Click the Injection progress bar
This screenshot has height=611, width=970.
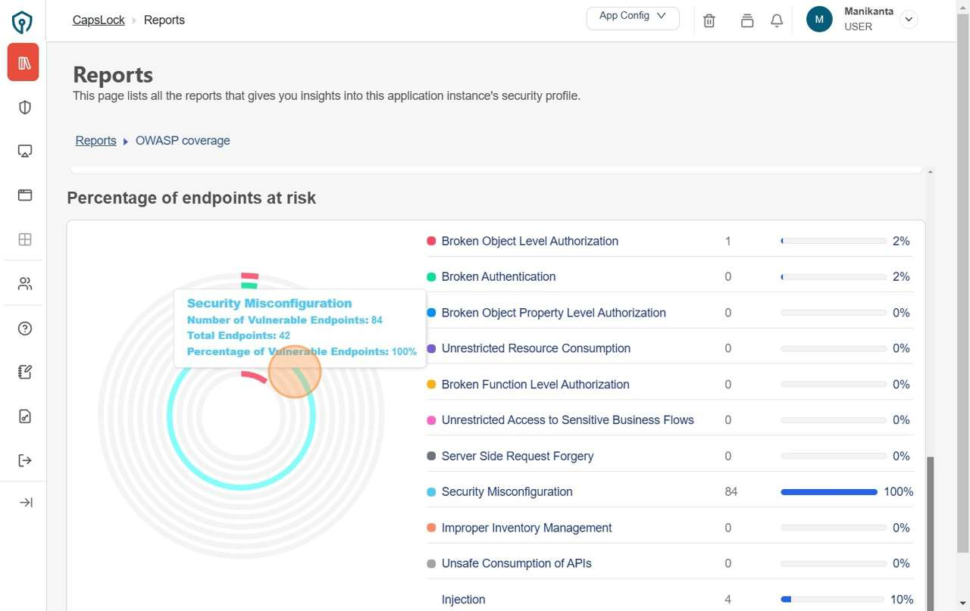(833, 599)
